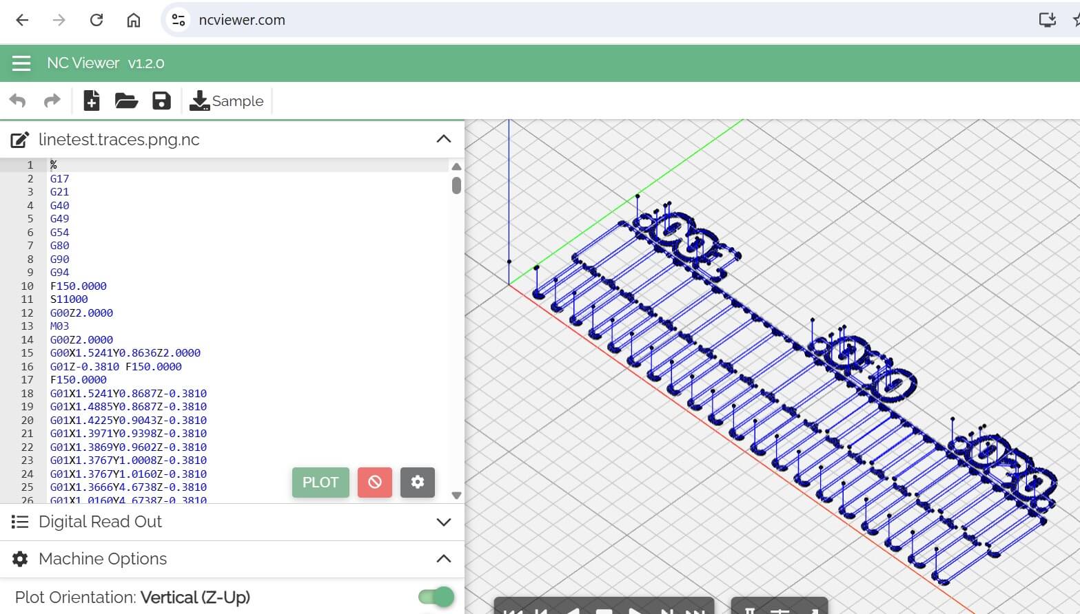This screenshot has width=1080, height=614.
Task: Select the G94 code line
Action: (x=59, y=273)
